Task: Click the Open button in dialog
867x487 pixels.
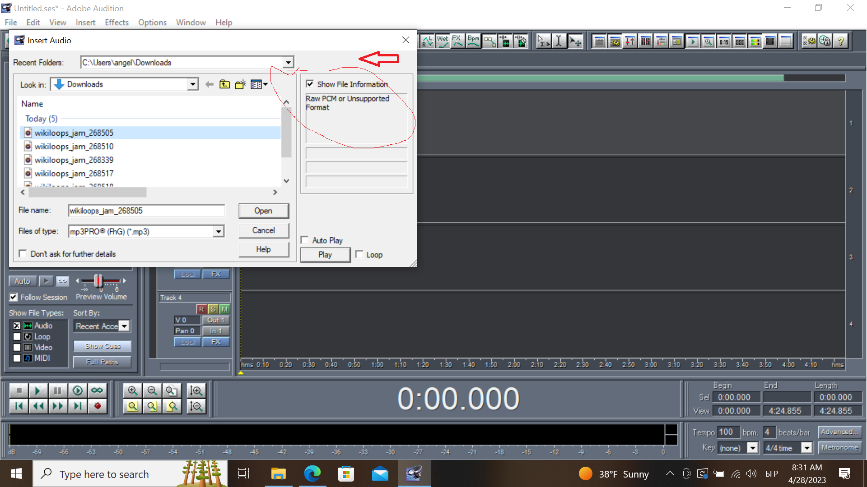Action: pos(263,211)
